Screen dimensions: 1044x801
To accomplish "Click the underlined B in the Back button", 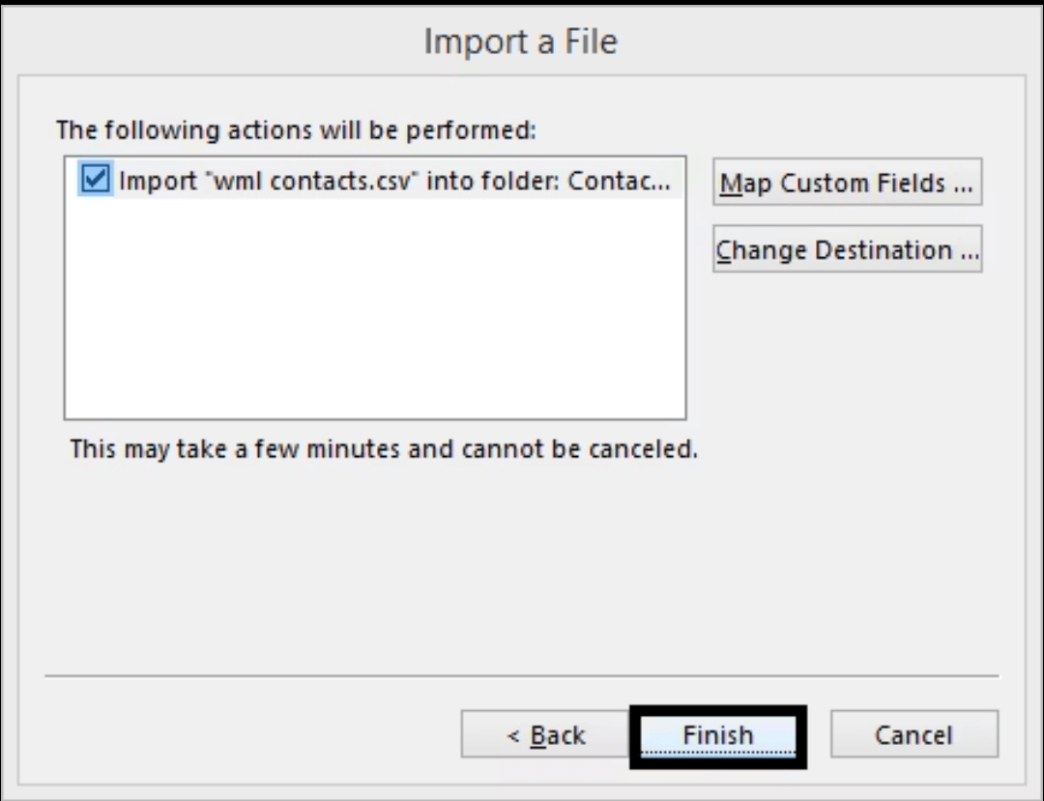I will tap(538, 735).
